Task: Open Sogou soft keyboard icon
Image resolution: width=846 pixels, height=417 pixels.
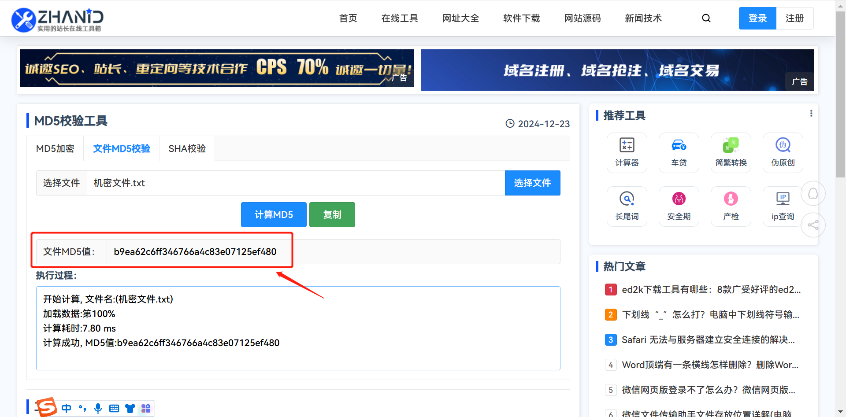Action: (x=114, y=408)
